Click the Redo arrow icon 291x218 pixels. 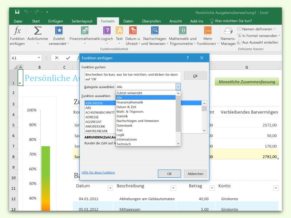click(37, 12)
